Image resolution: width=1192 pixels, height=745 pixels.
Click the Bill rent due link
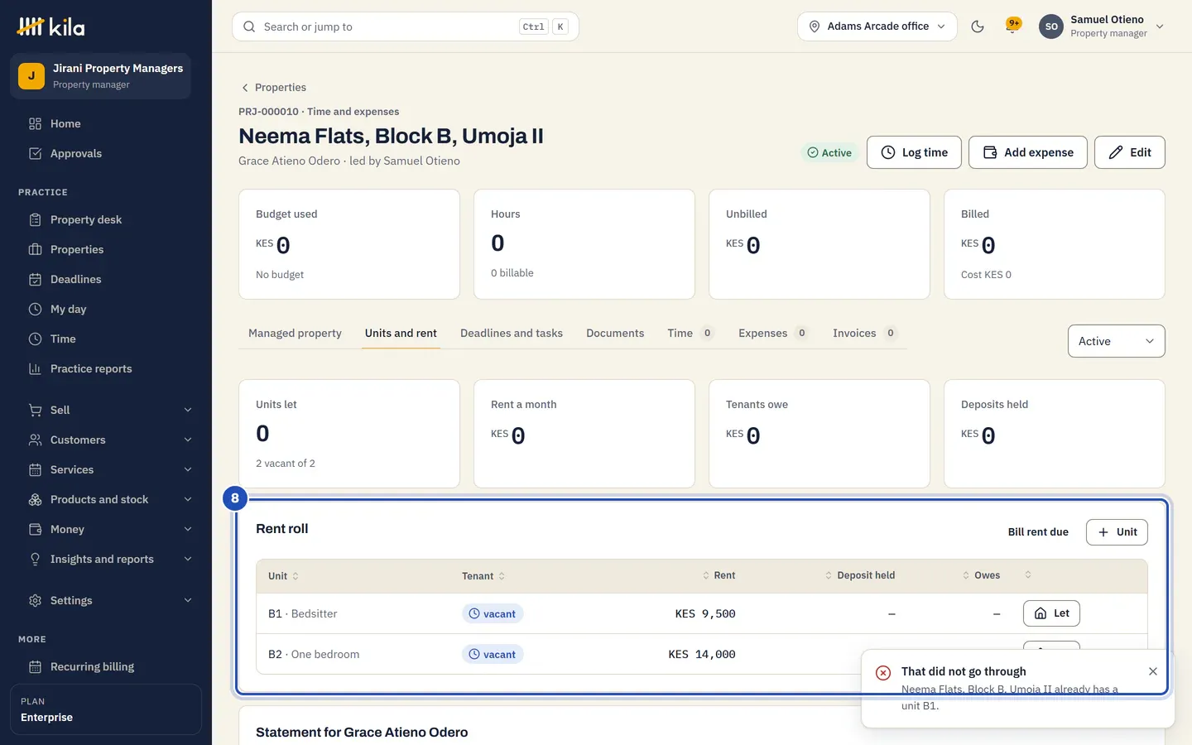(1038, 532)
